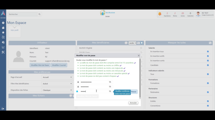Toggle the Candidats checkbox
Image resolution: width=215 pixels, height=120 pixels.
(208, 65)
